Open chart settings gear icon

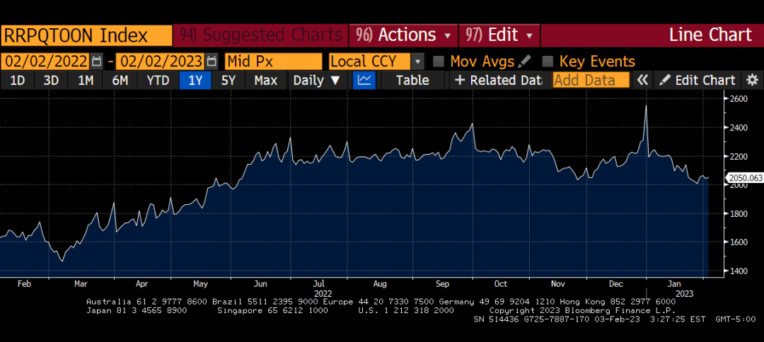[x=752, y=80]
